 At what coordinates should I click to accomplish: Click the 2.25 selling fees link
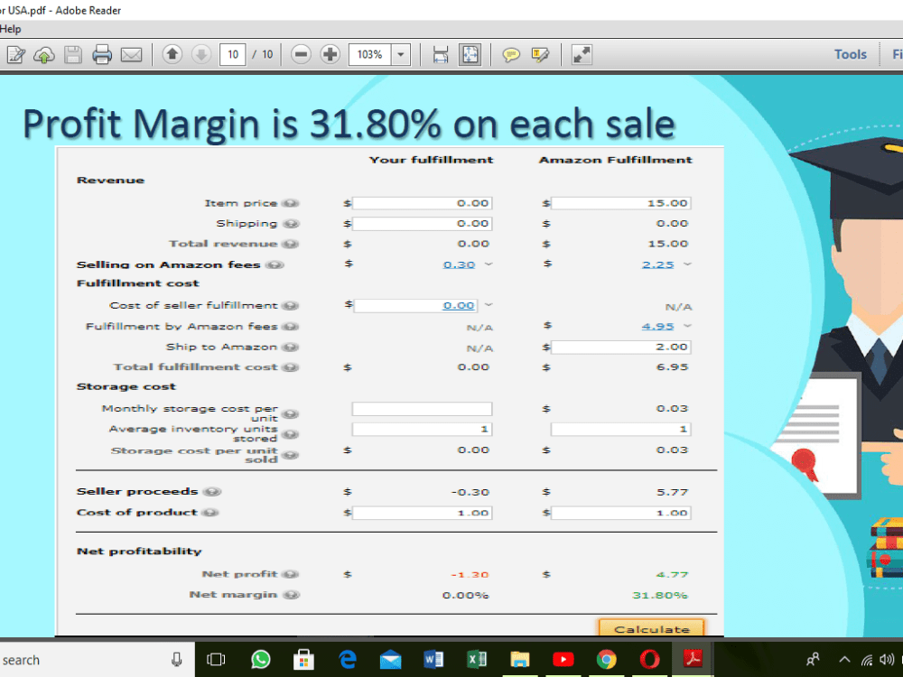point(657,264)
